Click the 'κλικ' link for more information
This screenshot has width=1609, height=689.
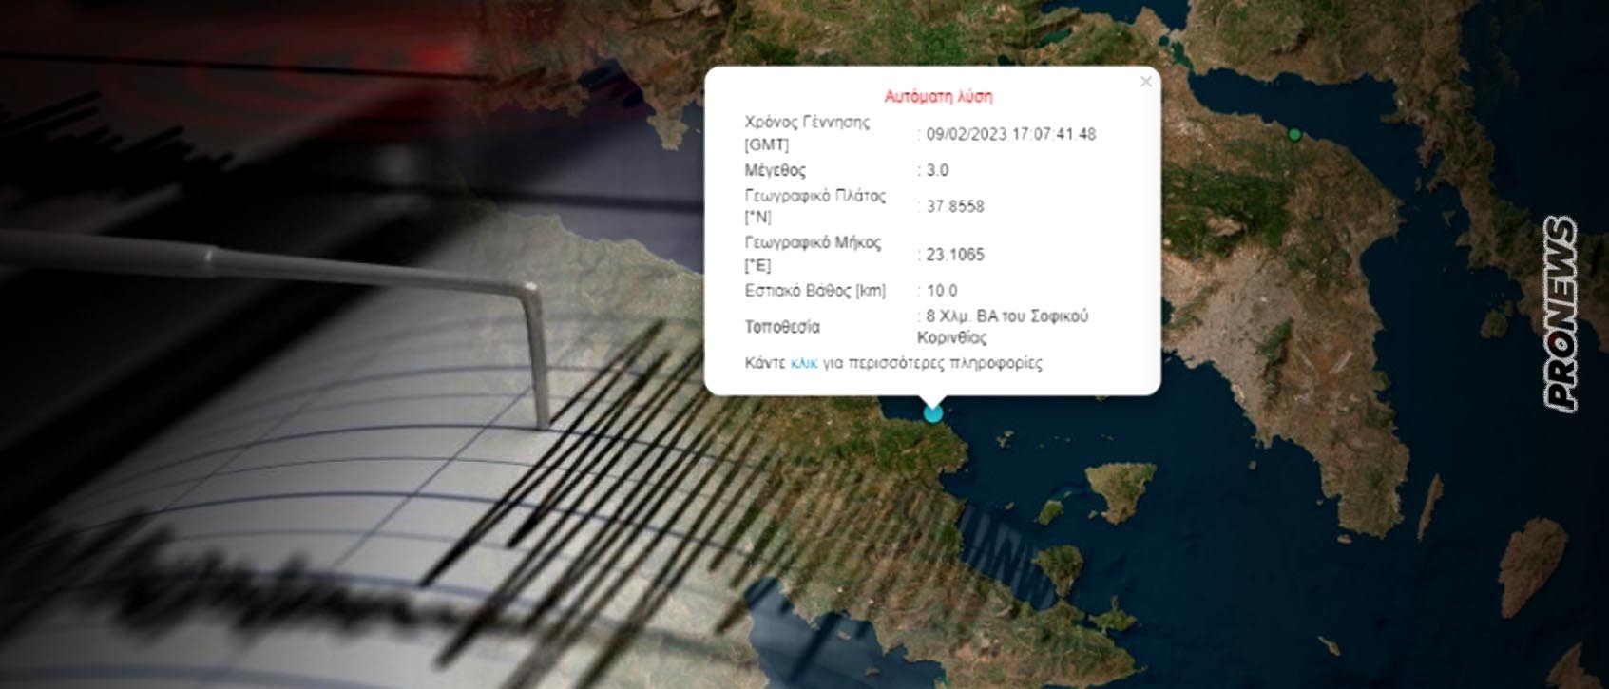tap(803, 363)
